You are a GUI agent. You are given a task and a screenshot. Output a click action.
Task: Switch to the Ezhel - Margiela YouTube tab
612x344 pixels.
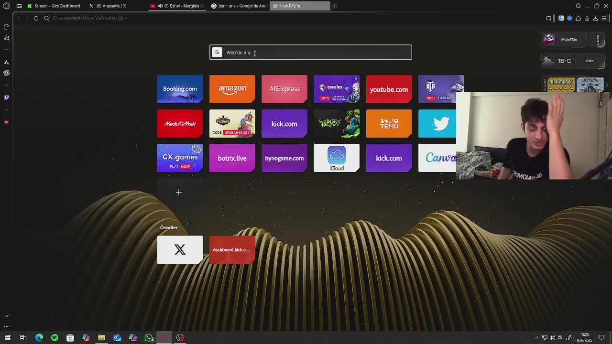pyautogui.click(x=177, y=6)
